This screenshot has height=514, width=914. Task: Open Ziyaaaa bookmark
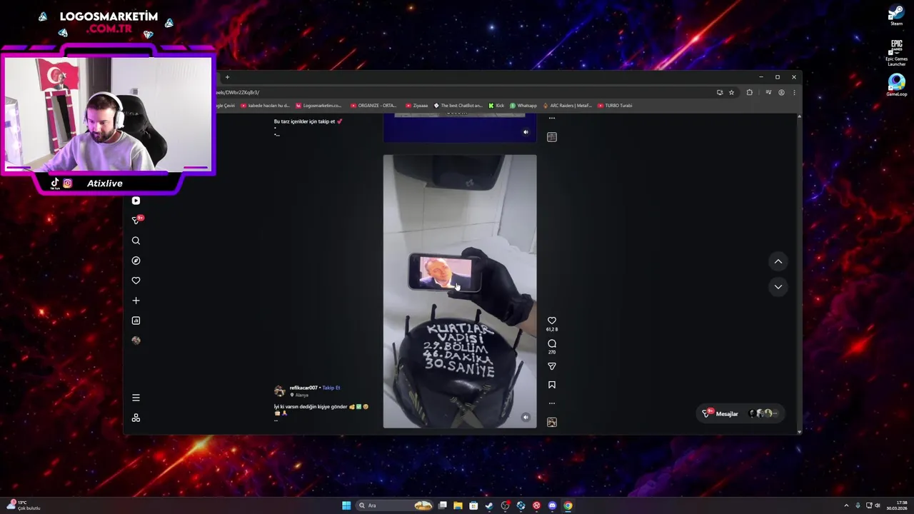tap(416, 106)
